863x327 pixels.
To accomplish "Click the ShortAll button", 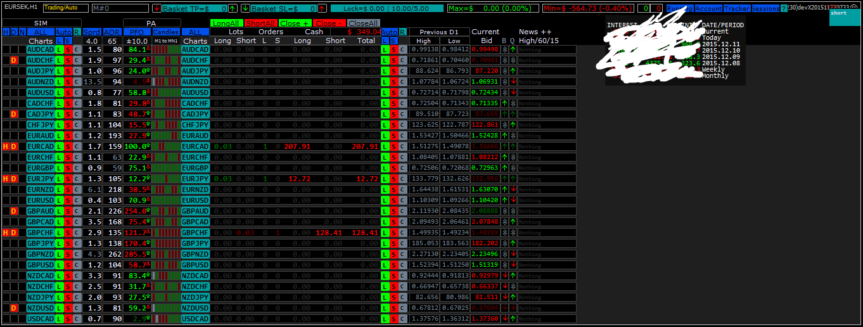I will click(260, 23).
